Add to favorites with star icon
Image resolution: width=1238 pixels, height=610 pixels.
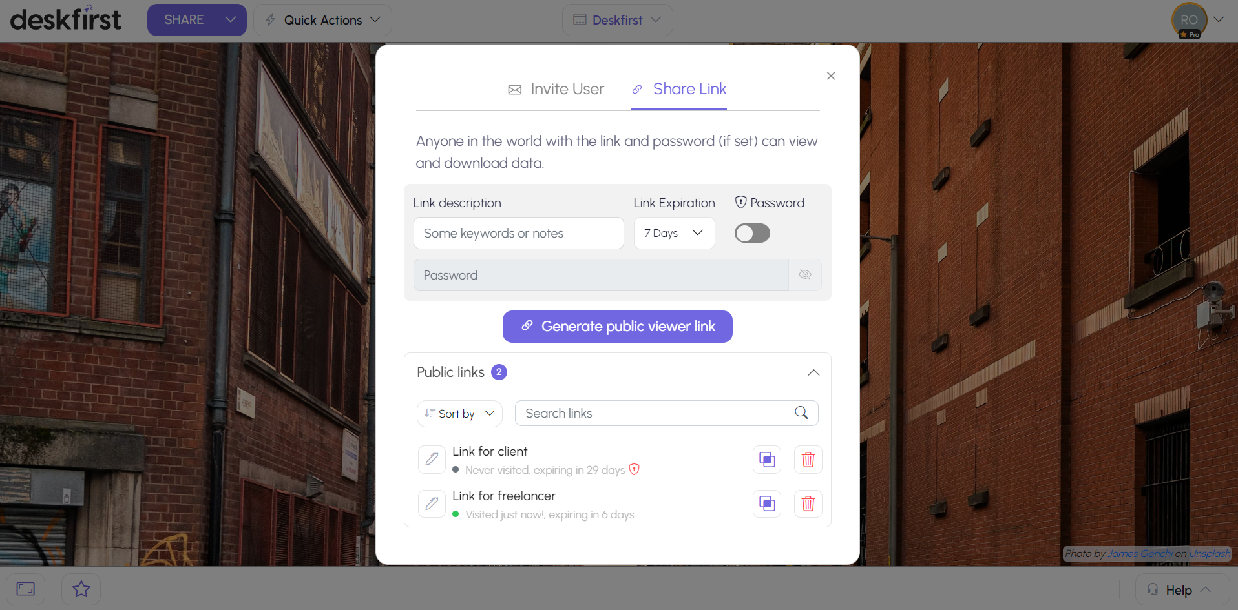point(81,589)
